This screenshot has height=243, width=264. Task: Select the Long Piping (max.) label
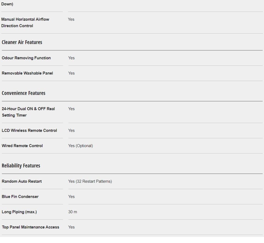click(x=19, y=212)
